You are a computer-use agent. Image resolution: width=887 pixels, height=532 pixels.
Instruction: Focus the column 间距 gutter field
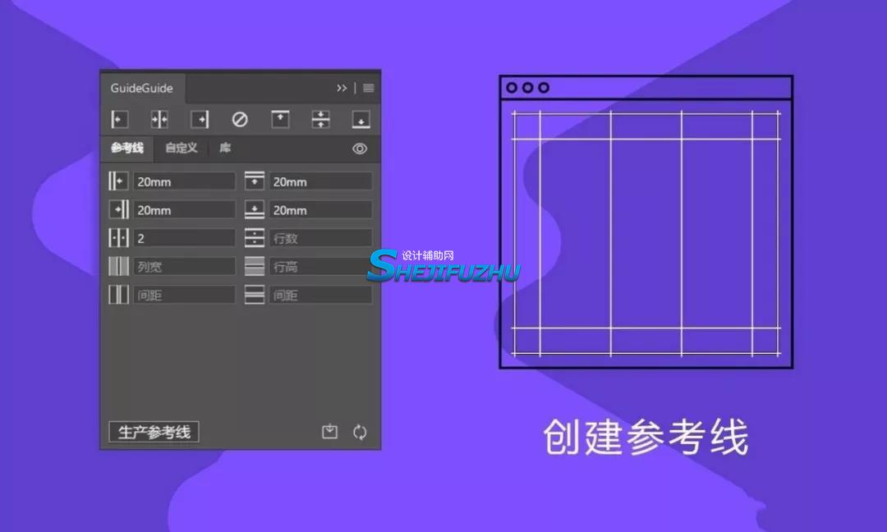(x=185, y=295)
